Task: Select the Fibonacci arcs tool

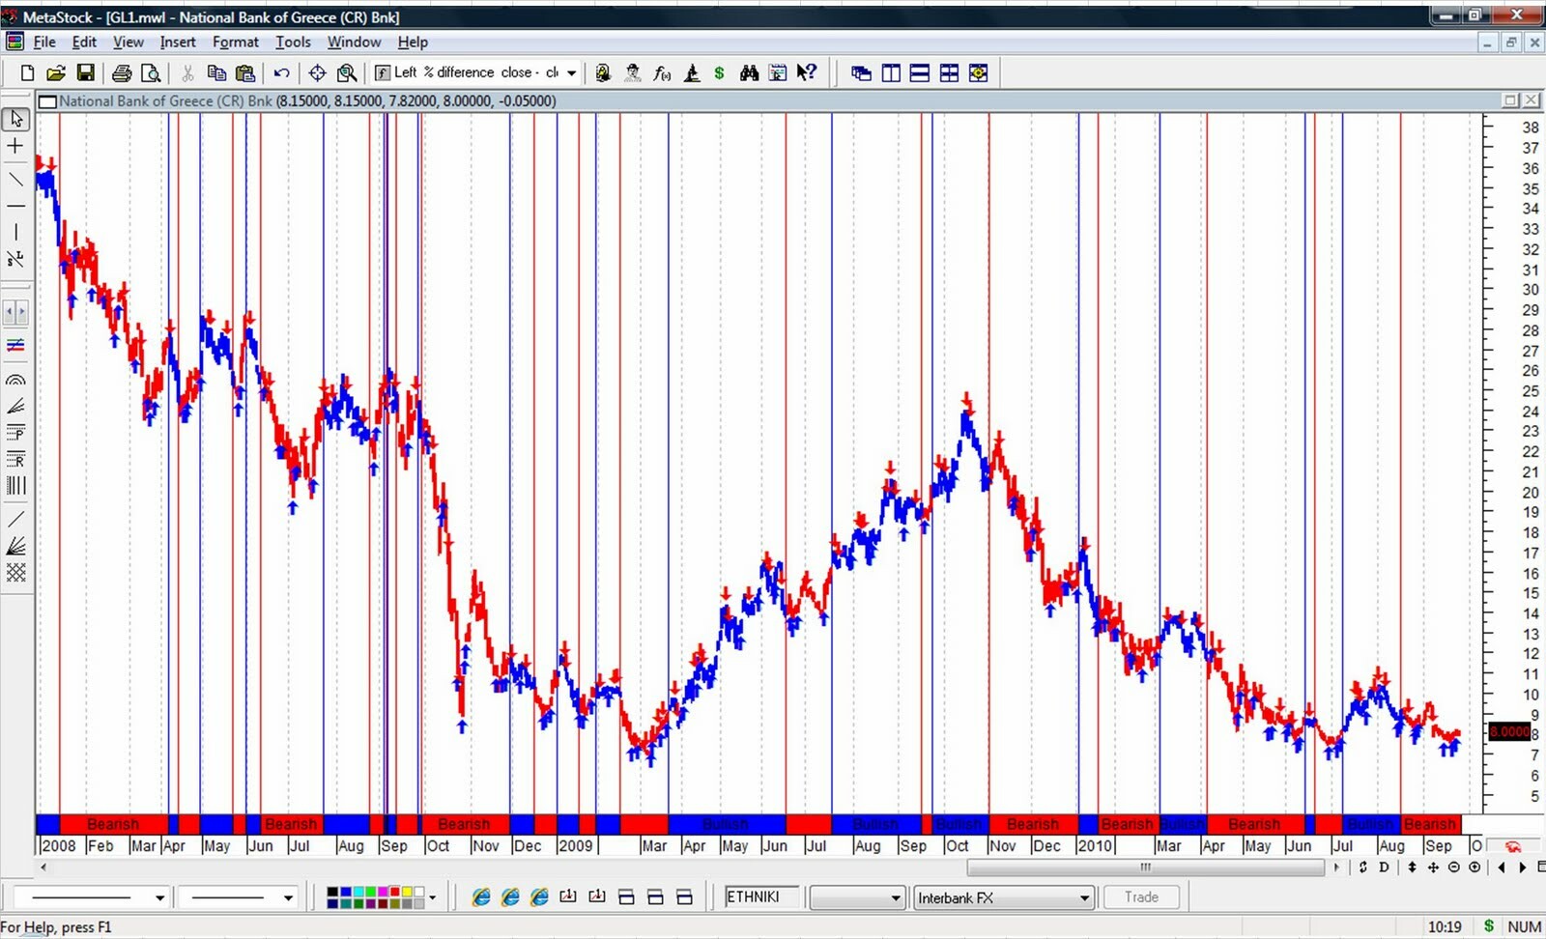Action: pos(15,380)
